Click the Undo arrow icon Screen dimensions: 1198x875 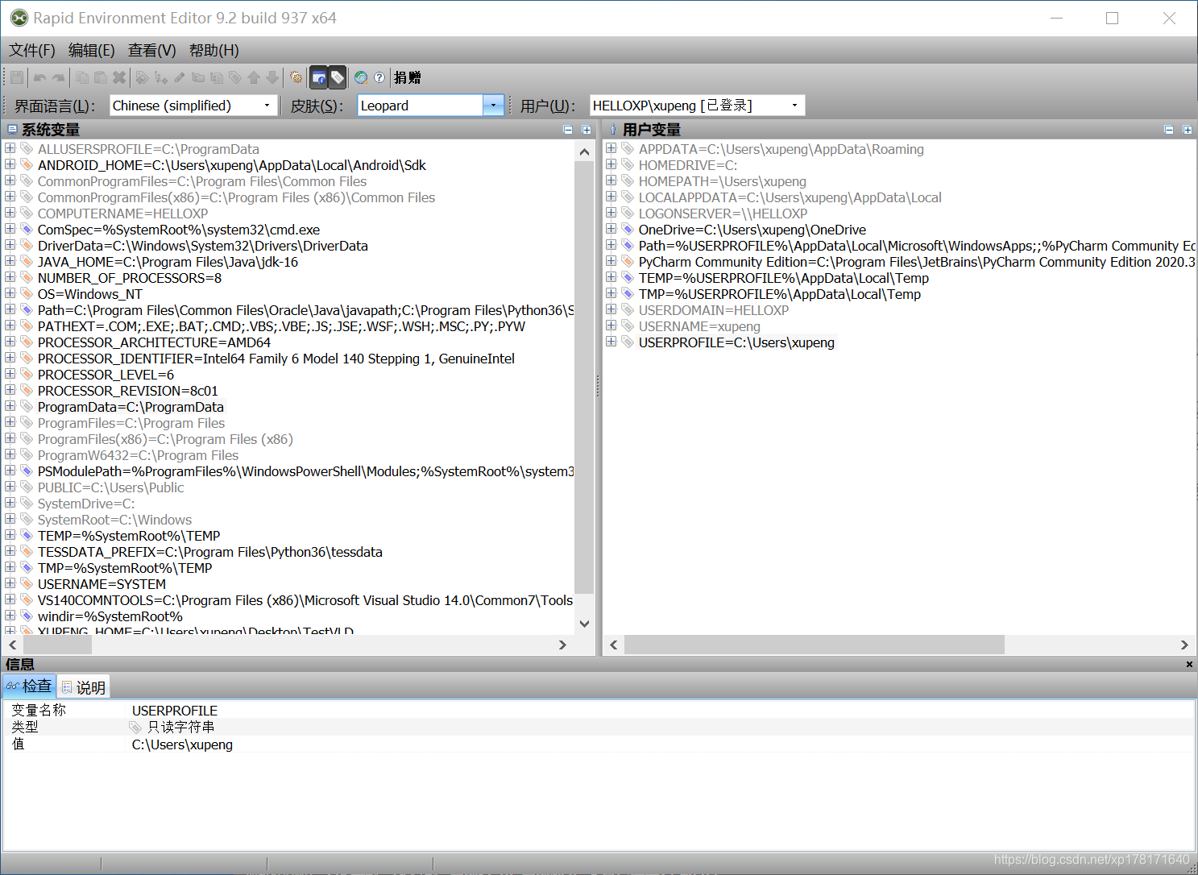click(40, 77)
